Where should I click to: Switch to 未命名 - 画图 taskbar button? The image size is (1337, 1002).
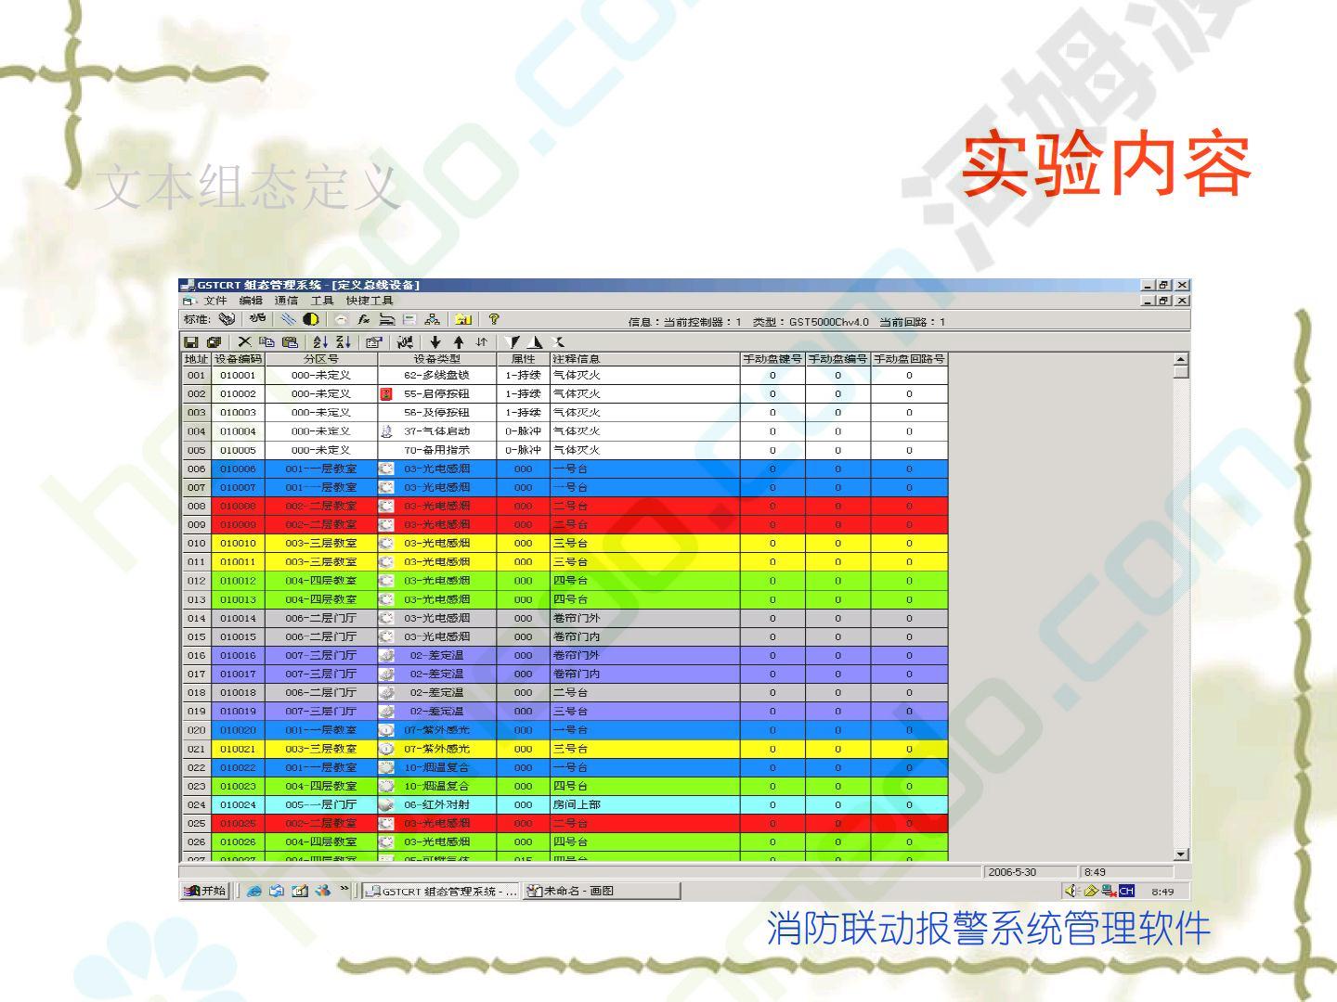coord(602,892)
